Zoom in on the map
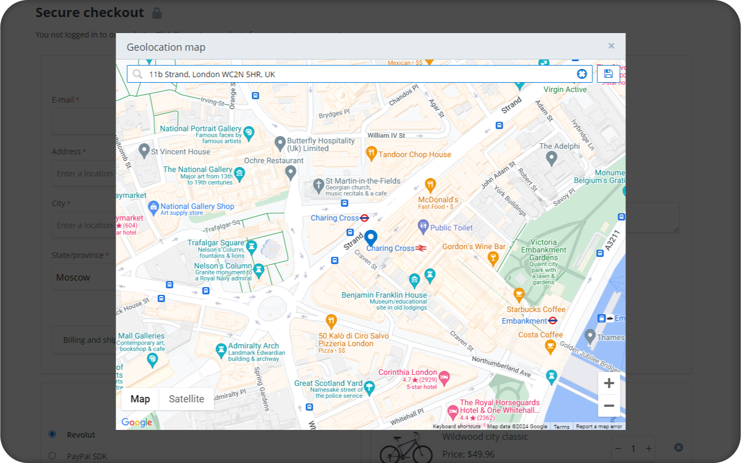The image size is (741, 463). (609, 383)
